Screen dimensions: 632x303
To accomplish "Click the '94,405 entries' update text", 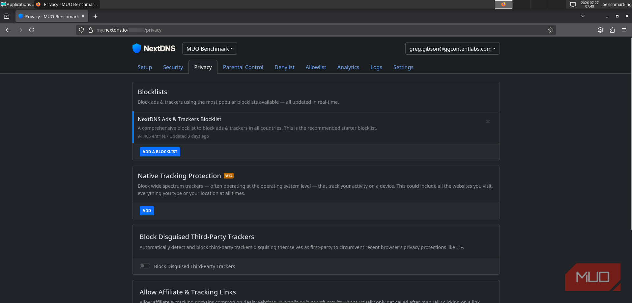I will pyautogui.click(x=173, y=136).
